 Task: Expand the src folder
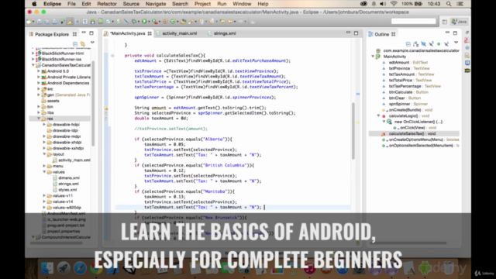point(39,89)
